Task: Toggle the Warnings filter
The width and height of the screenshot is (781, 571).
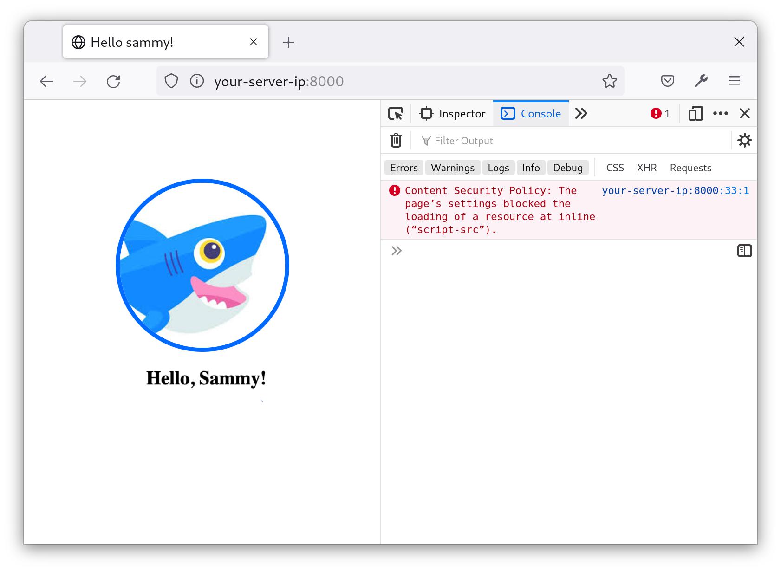Action: tap(453, 168)
